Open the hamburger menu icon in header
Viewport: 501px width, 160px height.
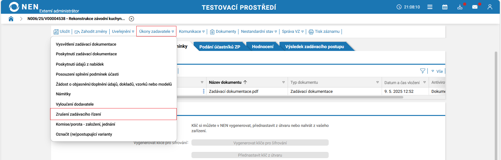coord(430,7)
